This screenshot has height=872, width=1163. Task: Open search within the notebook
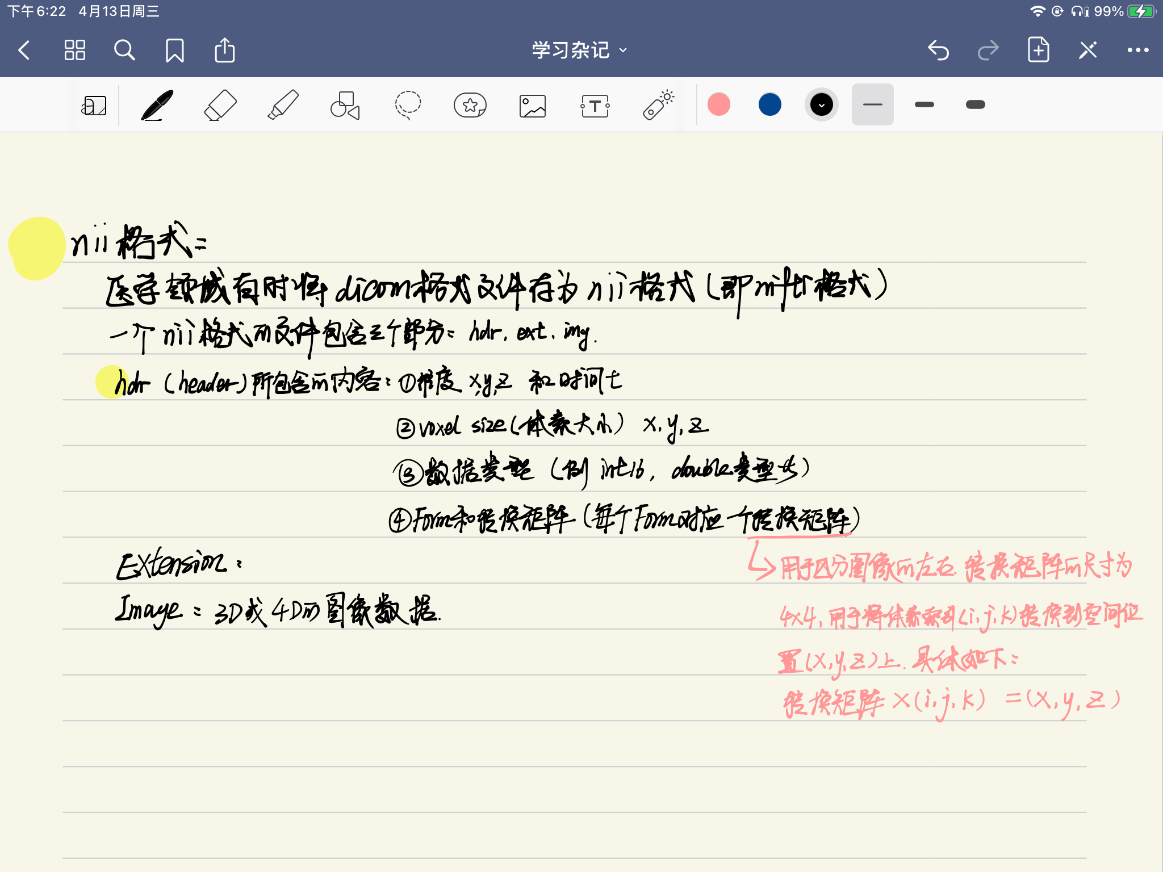point(125,50)
